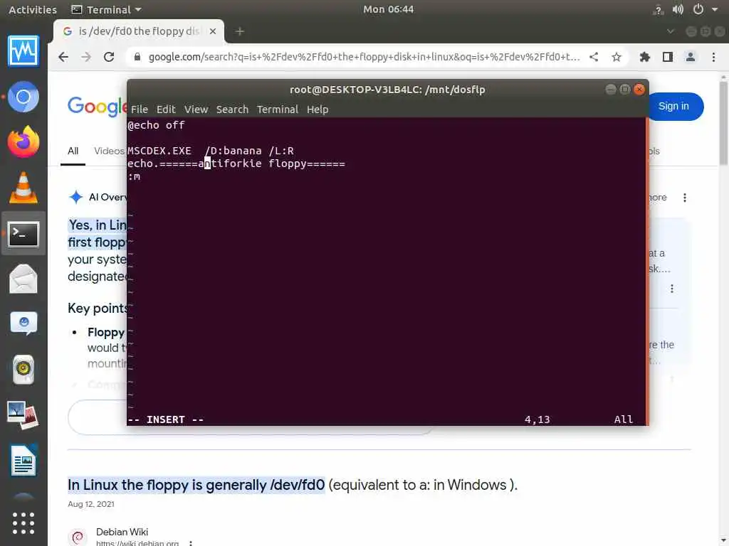This screenshot has height=546, width=729.
Task: Open the Debian Wiki result link
Action: [122, 532]
